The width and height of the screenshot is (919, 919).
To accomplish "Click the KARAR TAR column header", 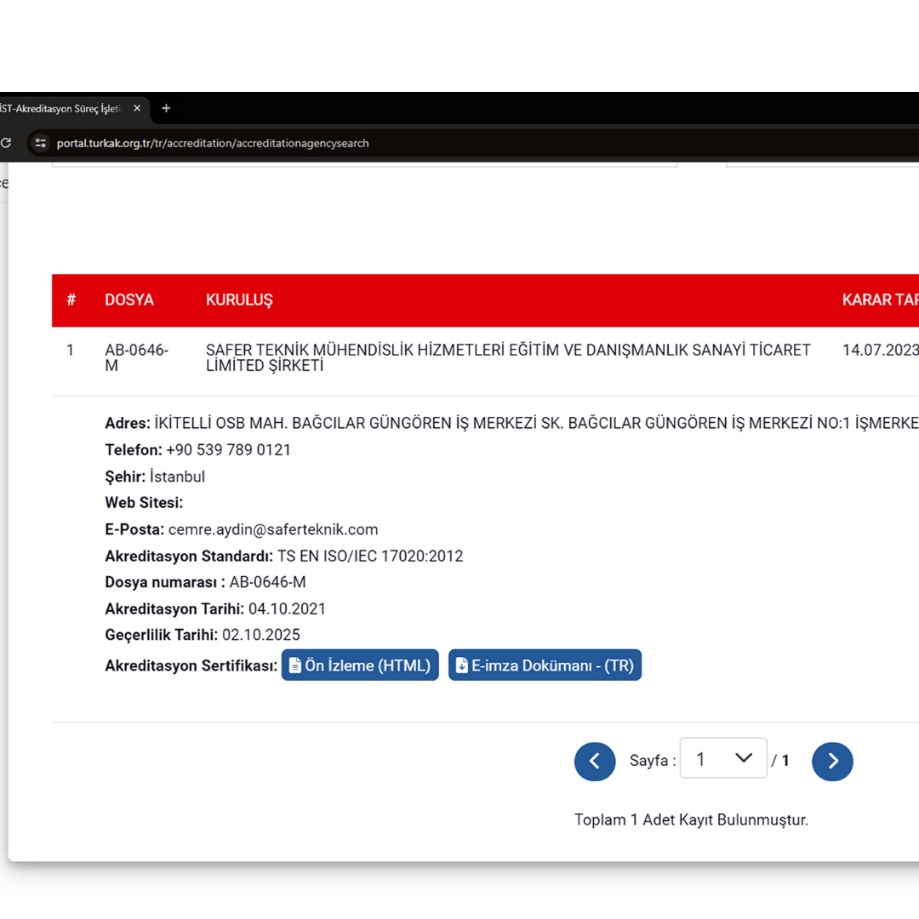I will point(881,300).
